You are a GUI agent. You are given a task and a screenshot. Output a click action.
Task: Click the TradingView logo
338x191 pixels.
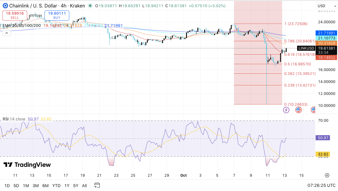click(x=27, y=165)
